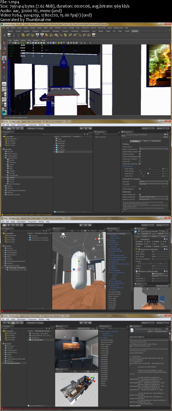Adjust Hard Angle slider in import settings
This screenshot has height=411, width=172.
[150, 169]
